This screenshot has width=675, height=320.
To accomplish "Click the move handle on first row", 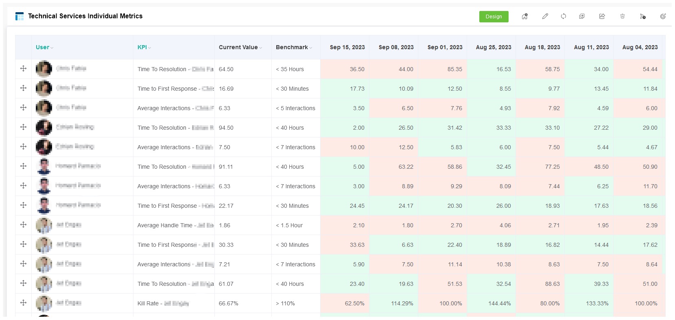I will pyautogui.click(x=23, y=69).
